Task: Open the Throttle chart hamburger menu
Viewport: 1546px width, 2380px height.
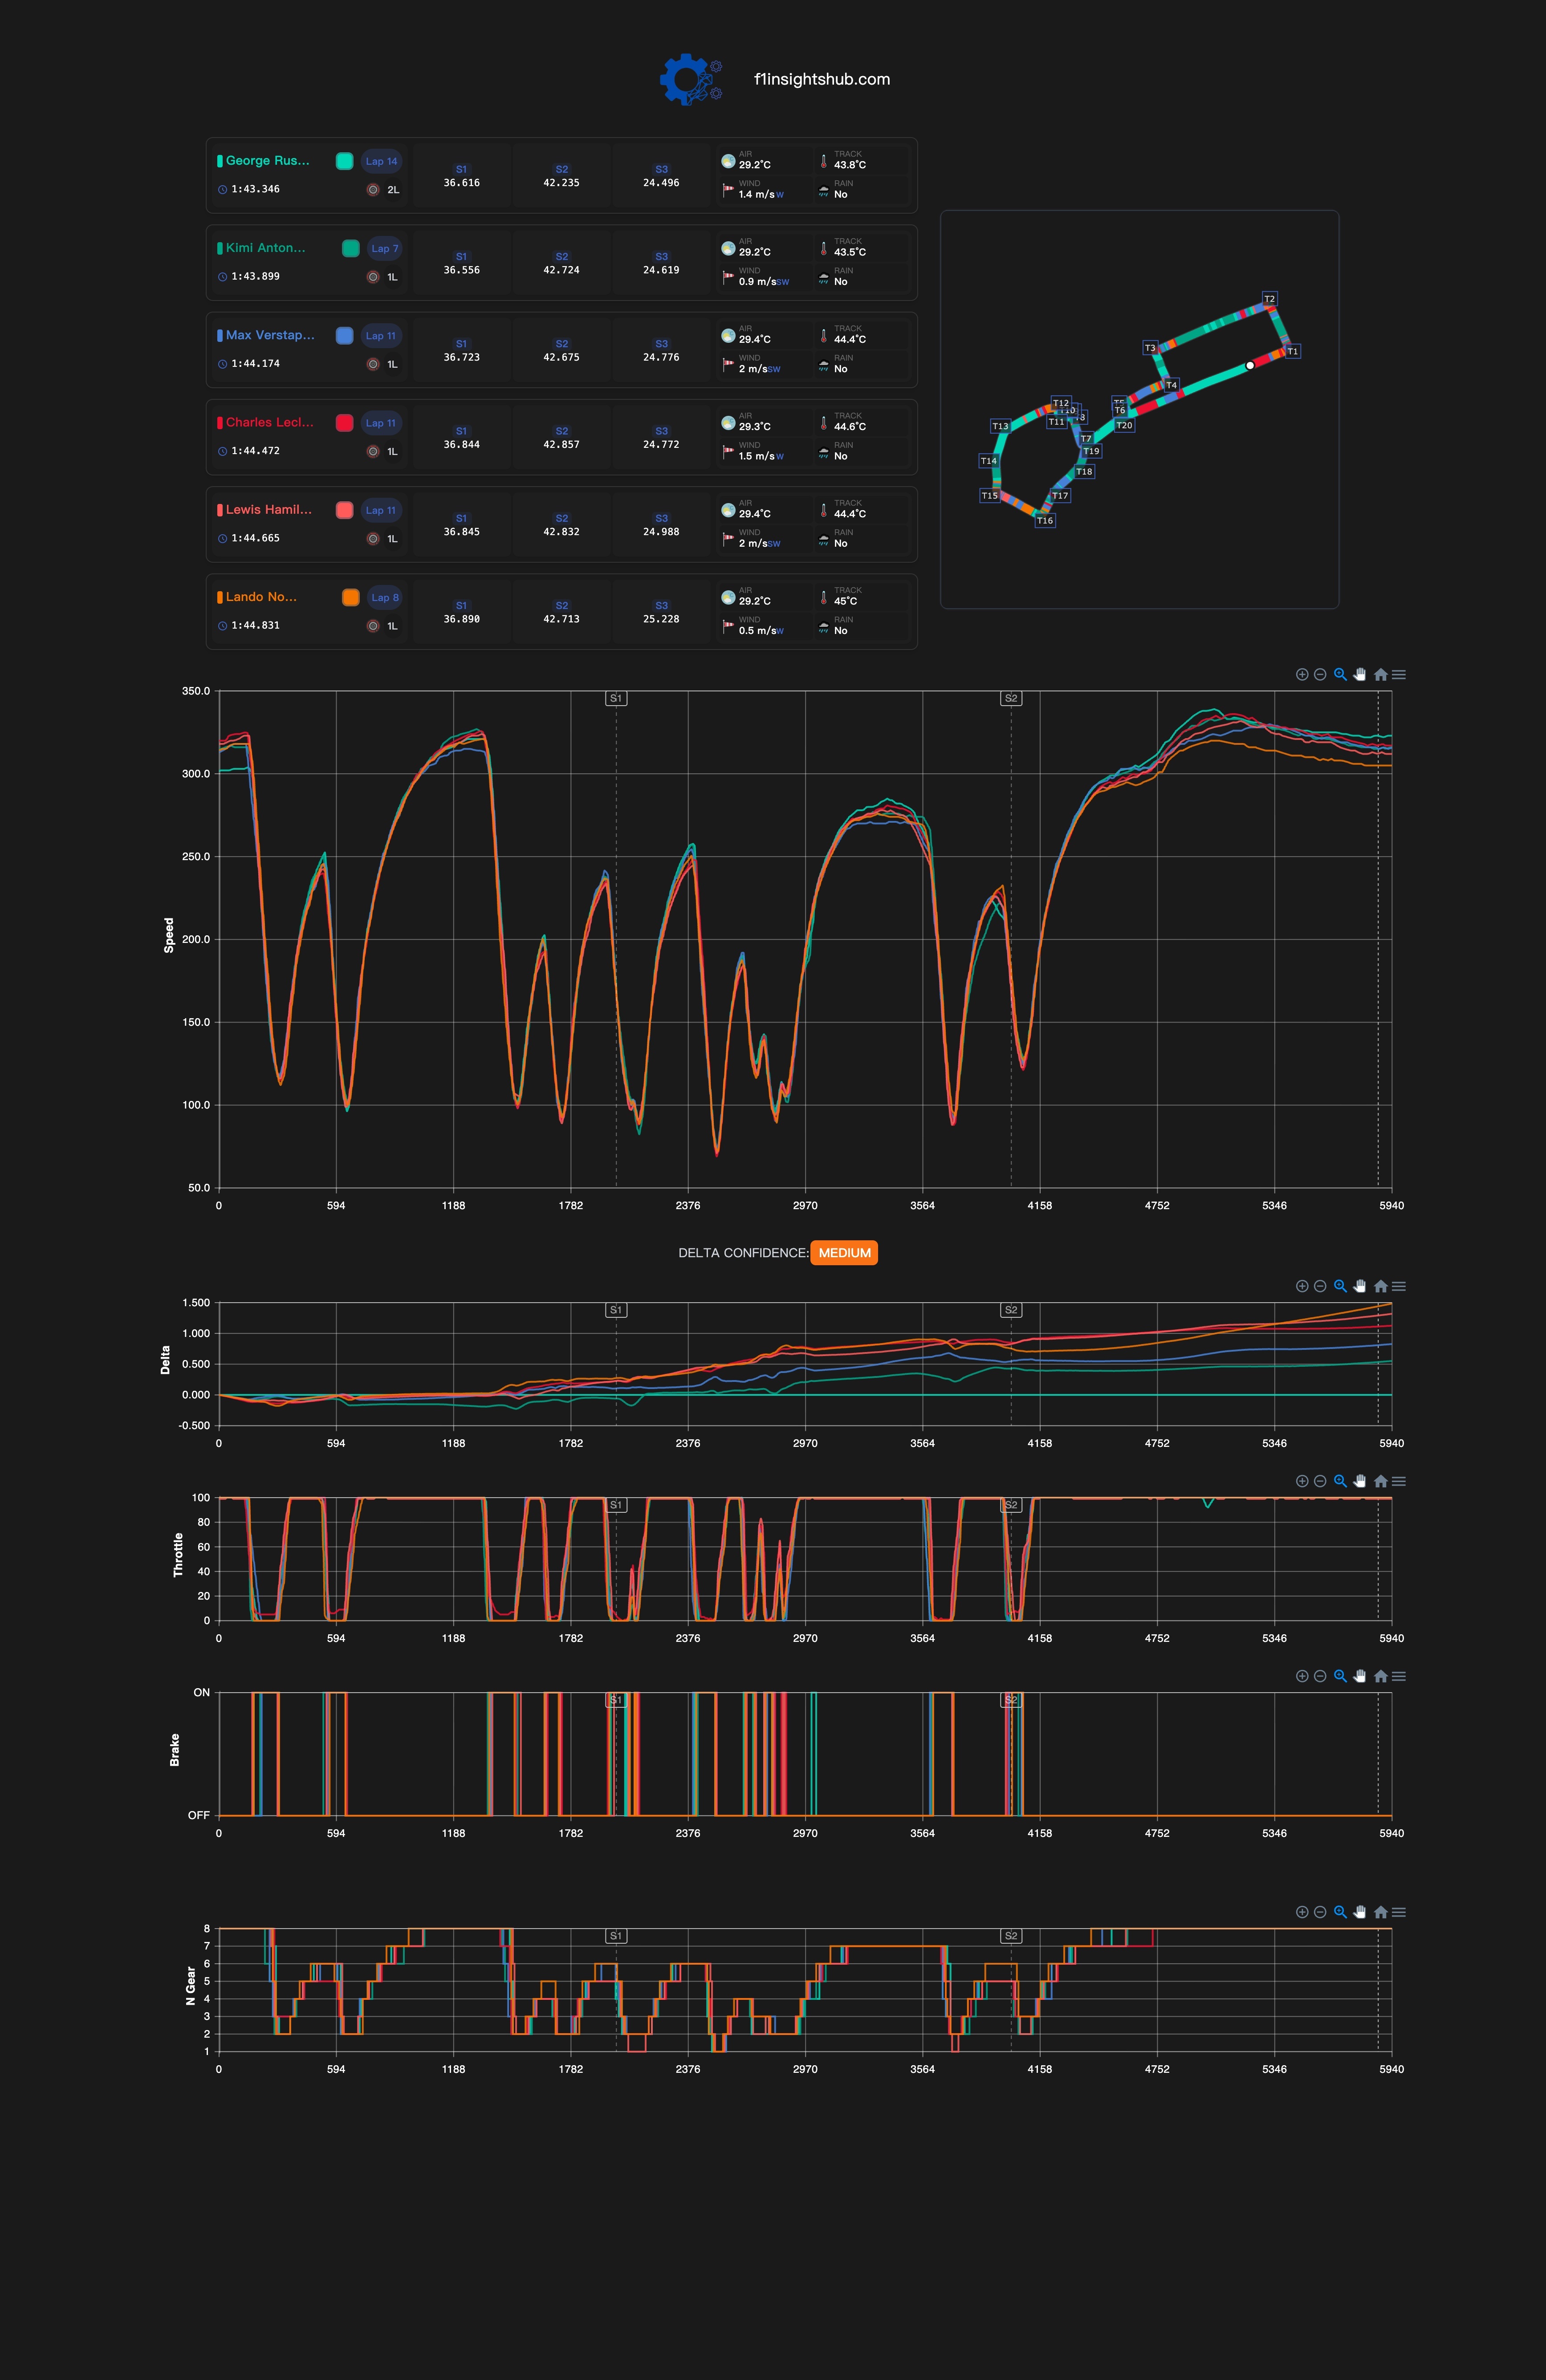Action: 1399,1481
